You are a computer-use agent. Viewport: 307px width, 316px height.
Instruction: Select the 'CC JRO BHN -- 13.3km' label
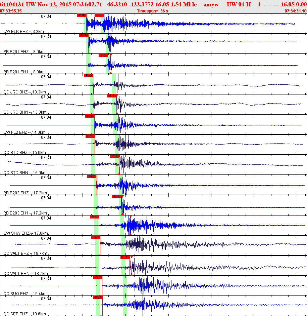click(x=25, y=112)
